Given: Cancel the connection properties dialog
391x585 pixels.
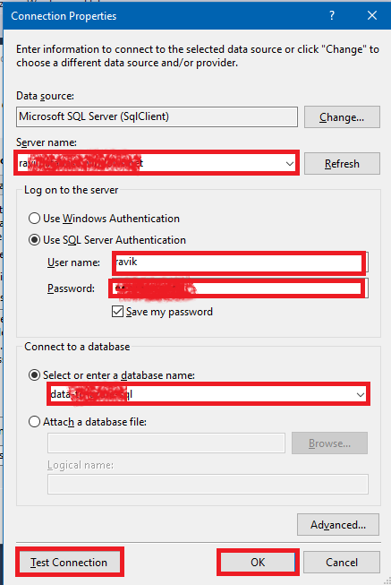Looking at the screenshot, I should point(342,563).
